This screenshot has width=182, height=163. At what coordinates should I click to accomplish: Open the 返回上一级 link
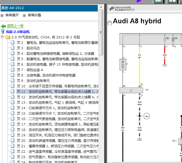click(15, 26)
